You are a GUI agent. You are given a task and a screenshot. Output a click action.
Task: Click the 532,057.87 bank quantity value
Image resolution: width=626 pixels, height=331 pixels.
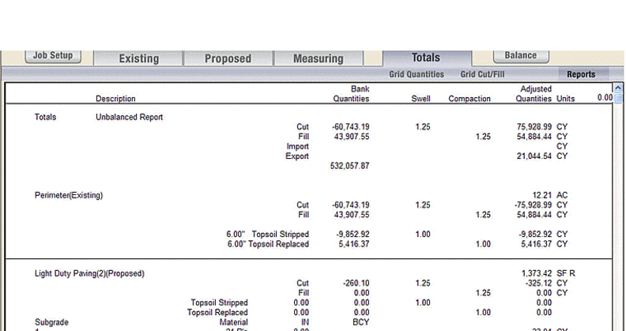pyautogui.click(x=349, y=166)
